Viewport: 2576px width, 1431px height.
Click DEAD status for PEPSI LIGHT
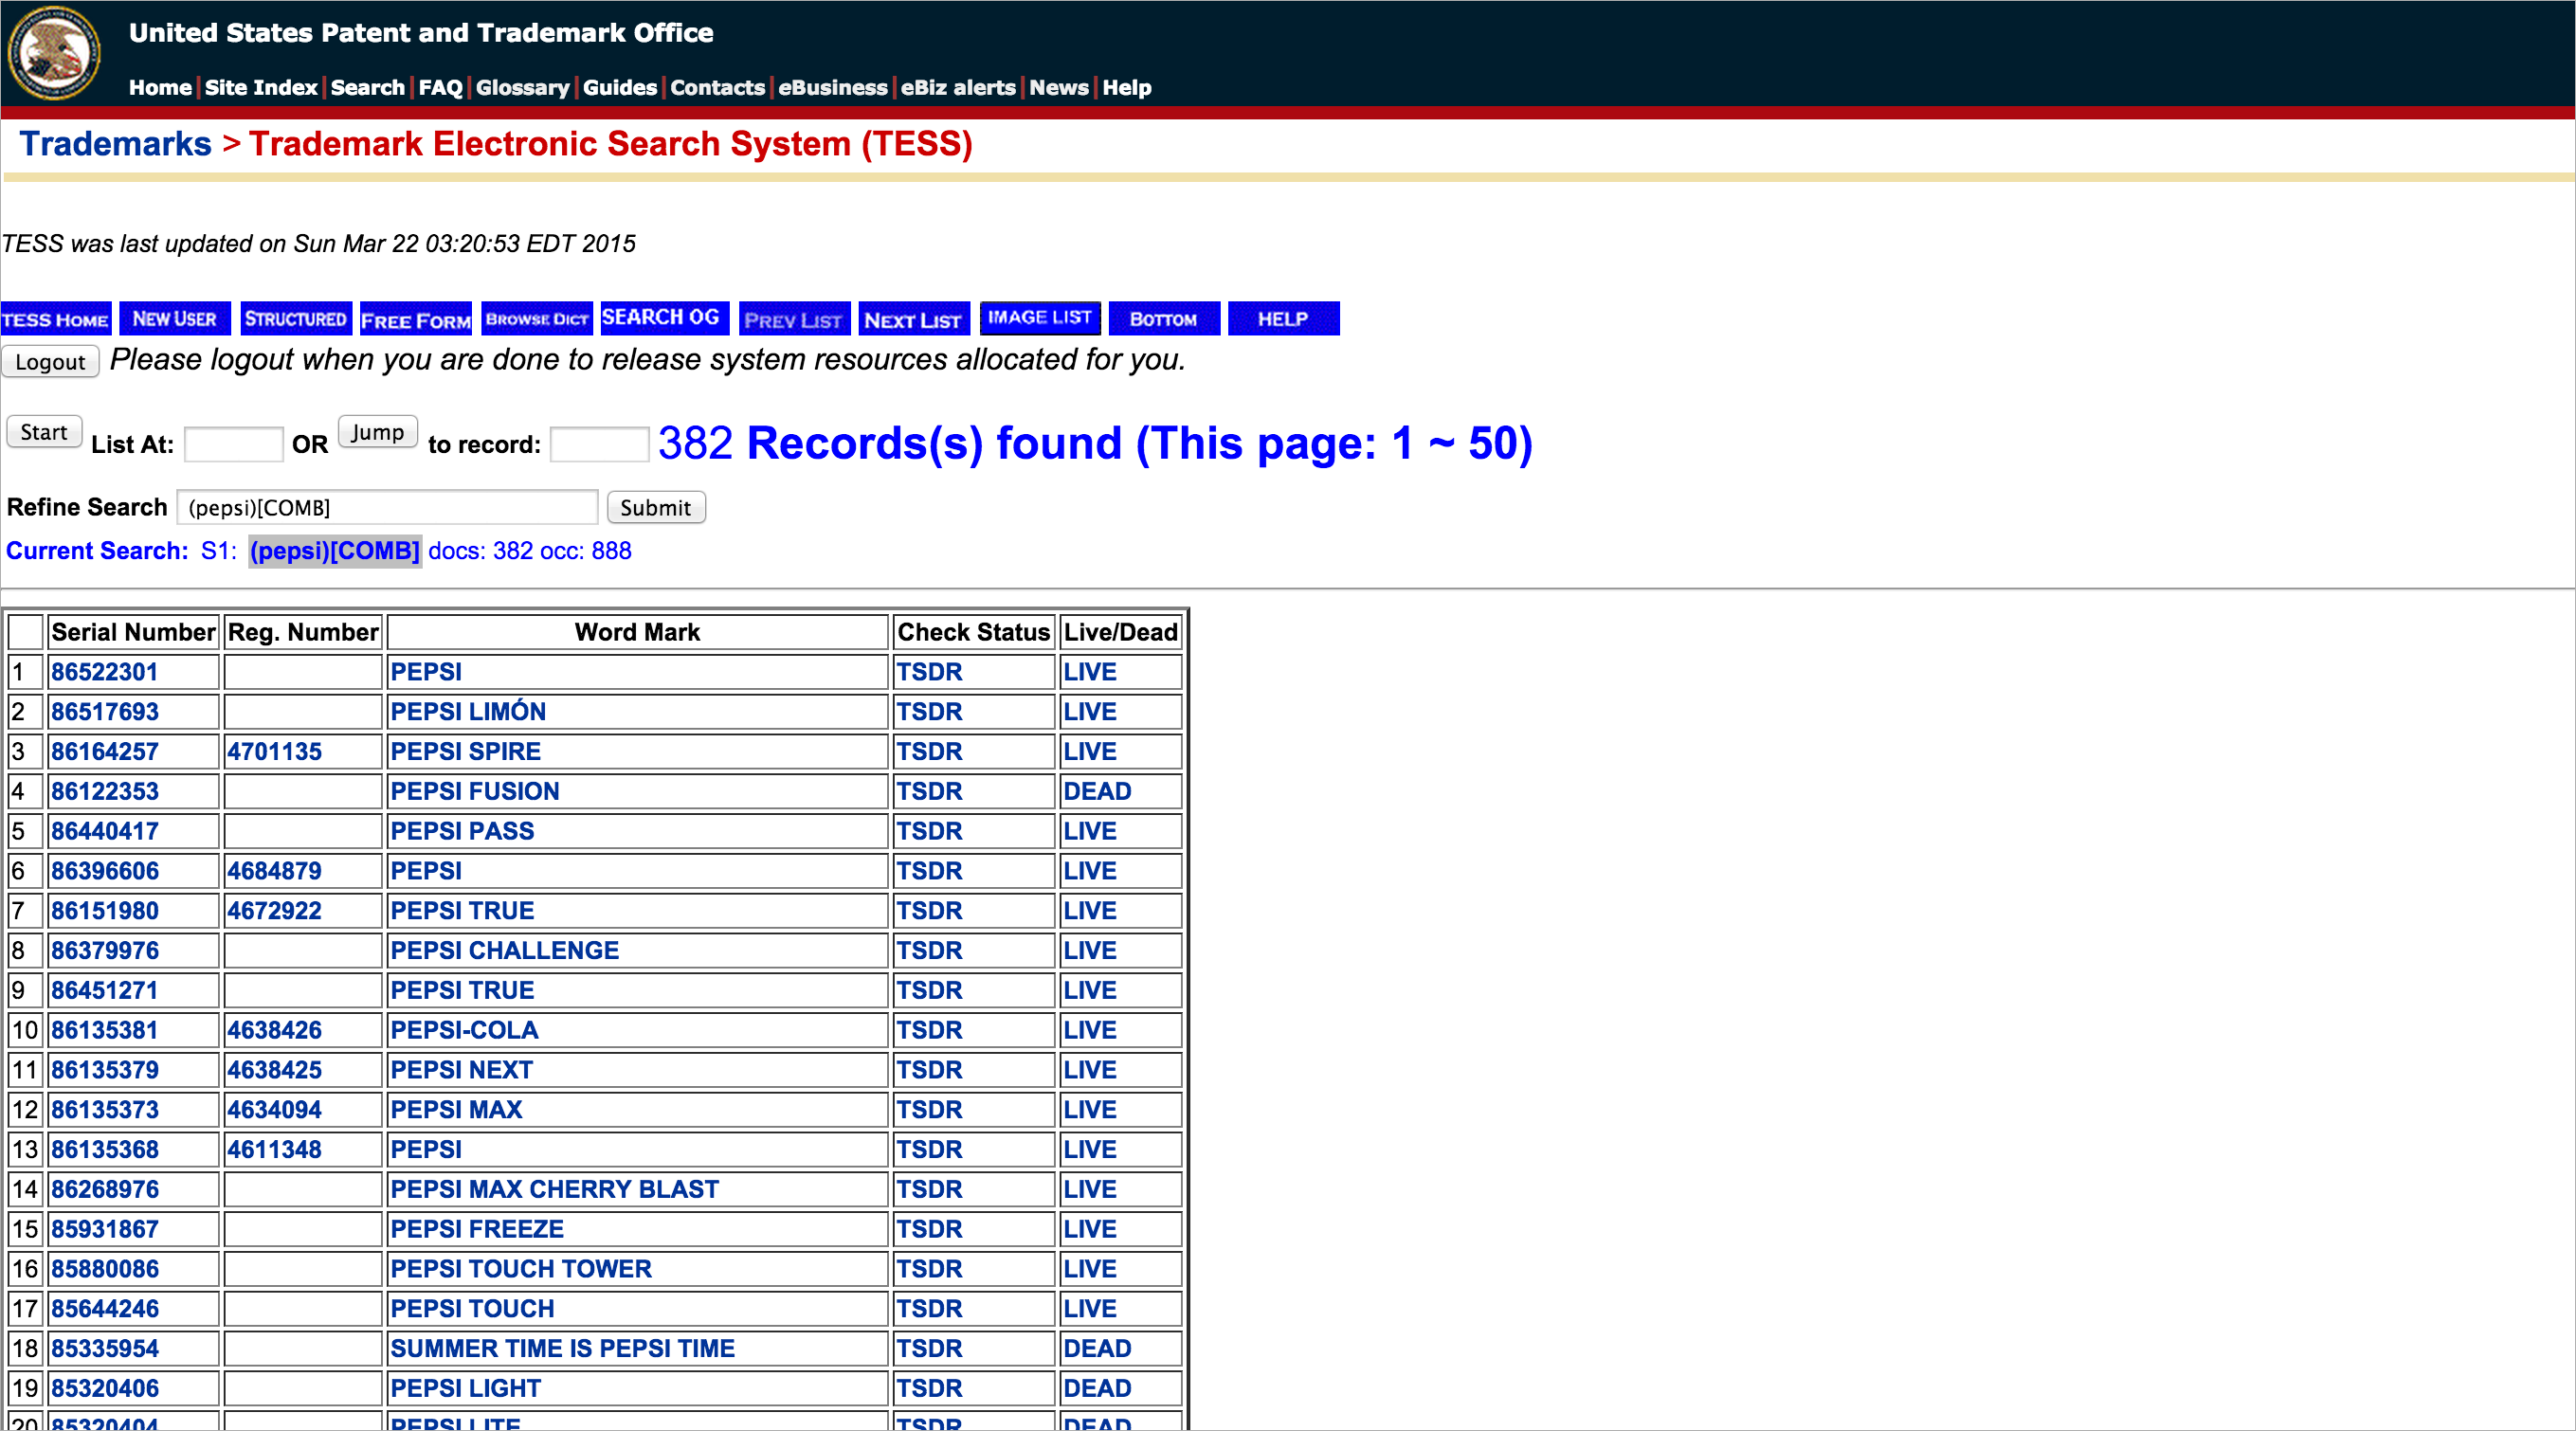coord(1097,1389)
